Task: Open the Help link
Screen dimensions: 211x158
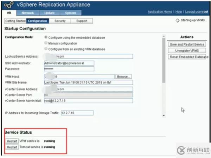Action: pyautogui.click(x=179, y=12)
